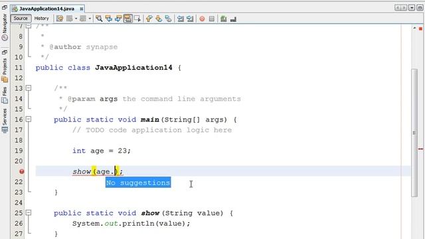This screenshot has width=425, height=239.
Task: Click the Find Selection magnifier icon
Action: [x=99, y=19]
